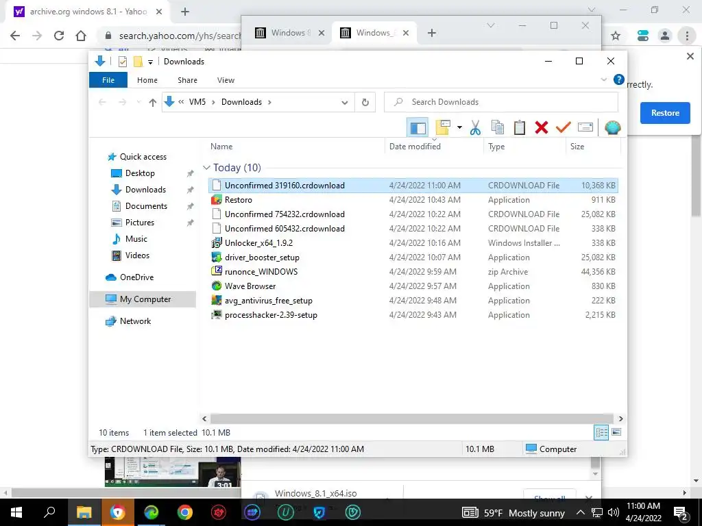The height and width of the screenshot is (526, 702).
Task: Click the file list horizontal scrollbar
Action: 412,418
